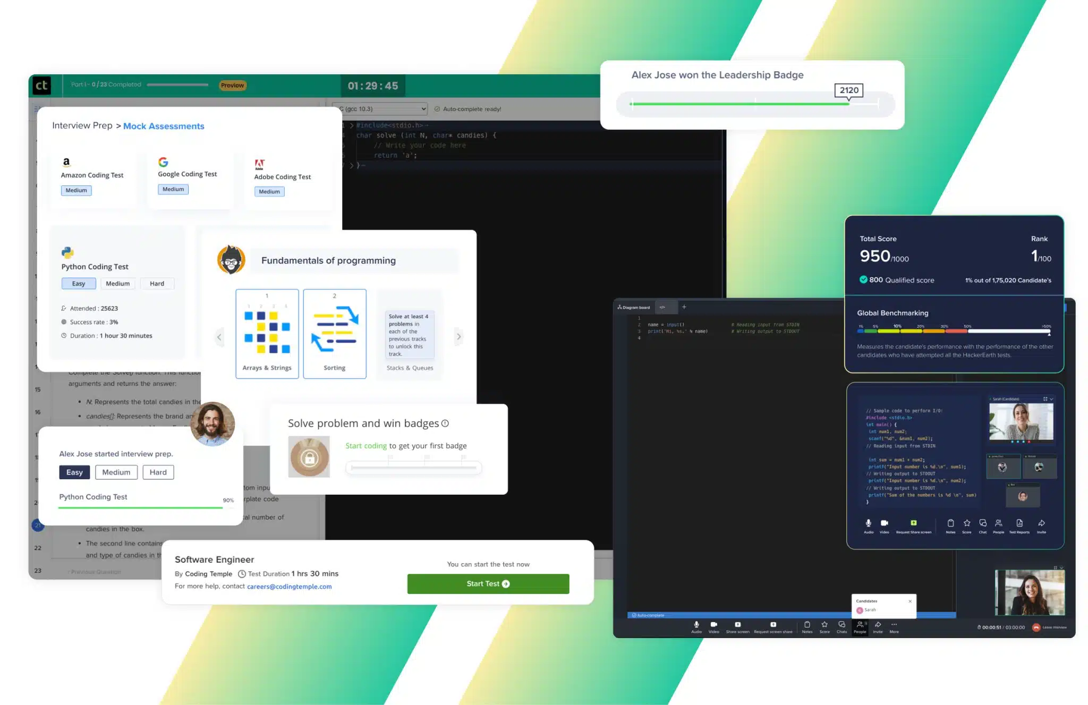This screenshot has height=705, width=1088.
Task: Open People in the floating call card
Action: [x=999, y=525]
